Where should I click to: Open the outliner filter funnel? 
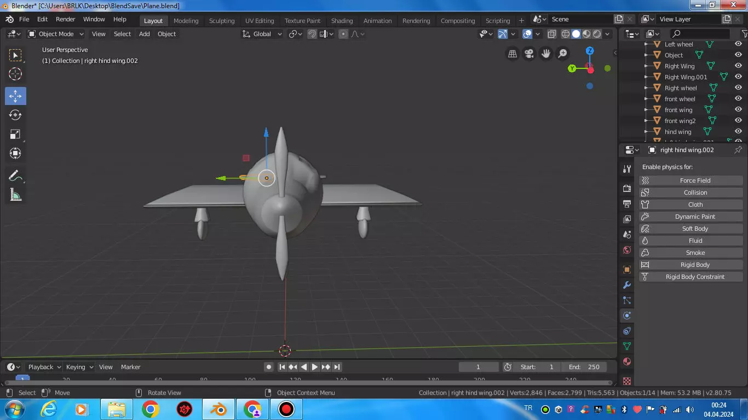[744, 34]
